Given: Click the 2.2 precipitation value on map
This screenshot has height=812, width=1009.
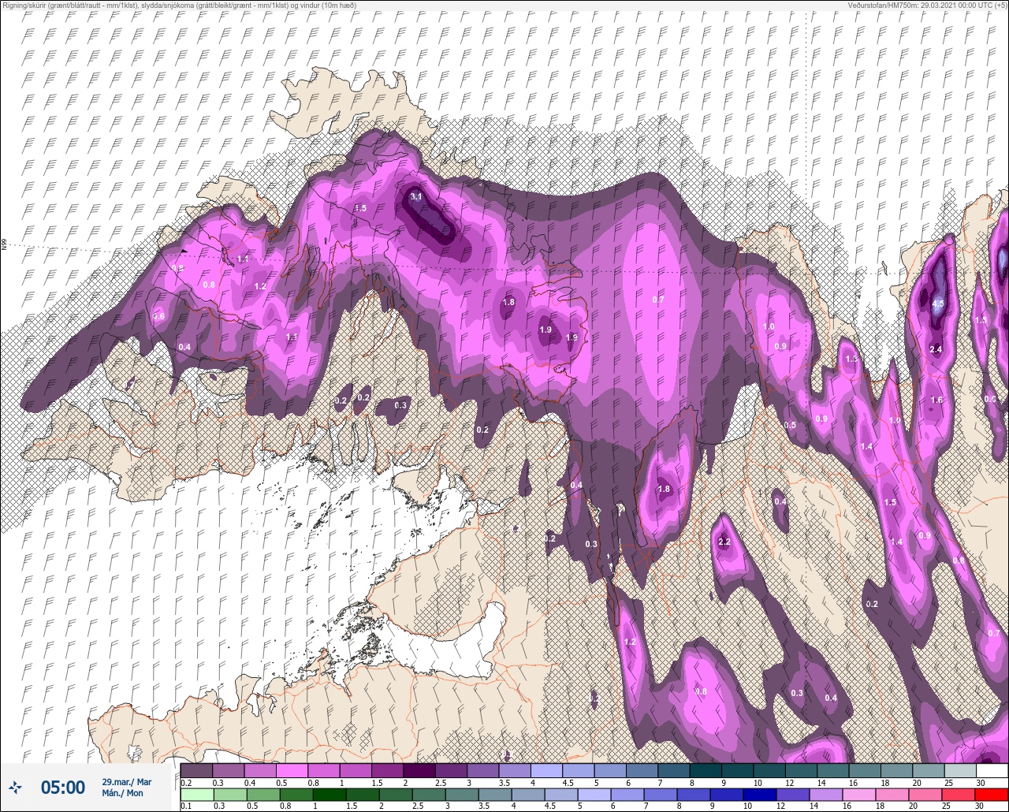Looking at the screenshot, I should click(726, 542).
